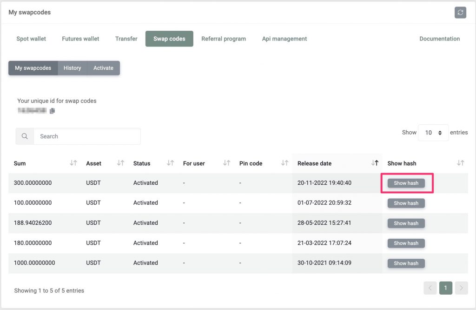476x310 pixels.
Task: Sort the table by Sum
Action: 73,163
